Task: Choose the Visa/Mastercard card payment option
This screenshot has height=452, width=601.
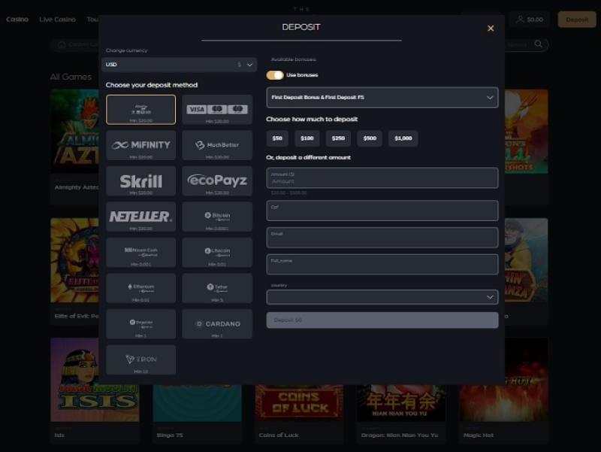Action: coord(217,110)
